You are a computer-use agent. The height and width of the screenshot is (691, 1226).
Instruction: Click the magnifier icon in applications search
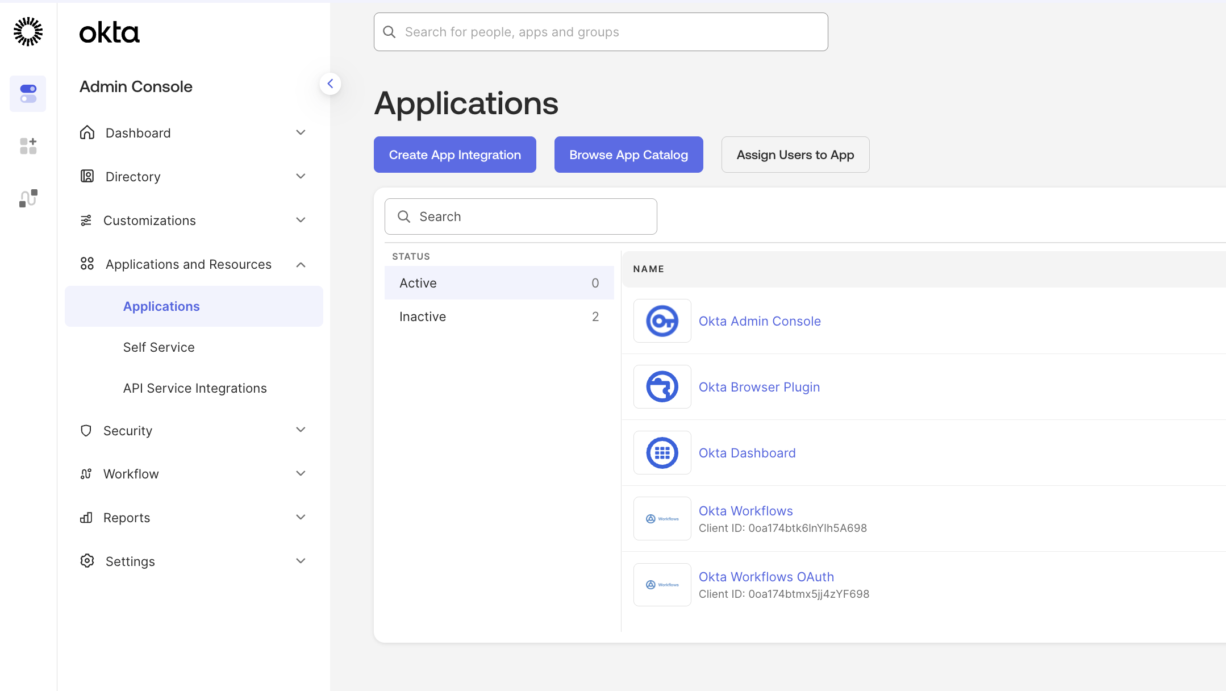(404, 217)
